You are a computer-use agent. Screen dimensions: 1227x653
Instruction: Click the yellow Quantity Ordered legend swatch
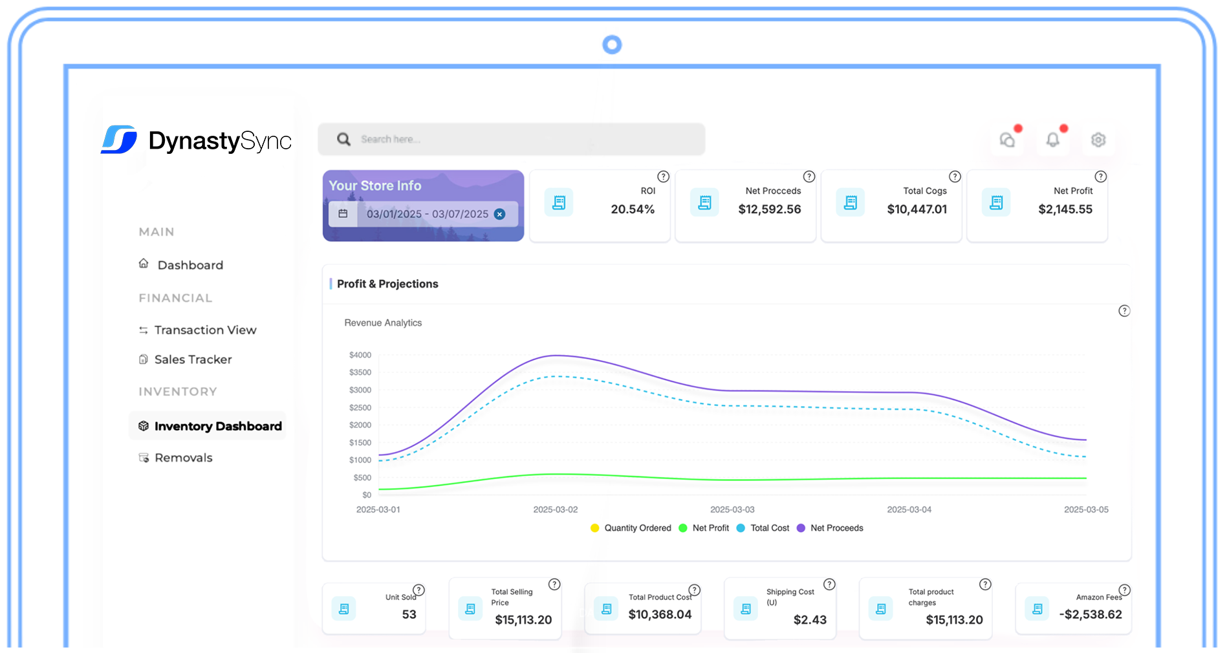tap(594, 528)
